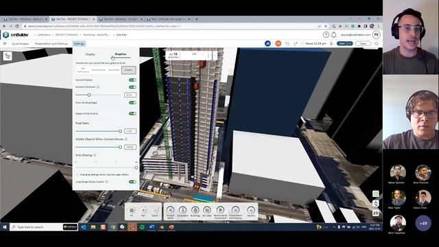Click the Site Plan breadcrumb
The image size is (439, 247).
click(x=121, y=35)
